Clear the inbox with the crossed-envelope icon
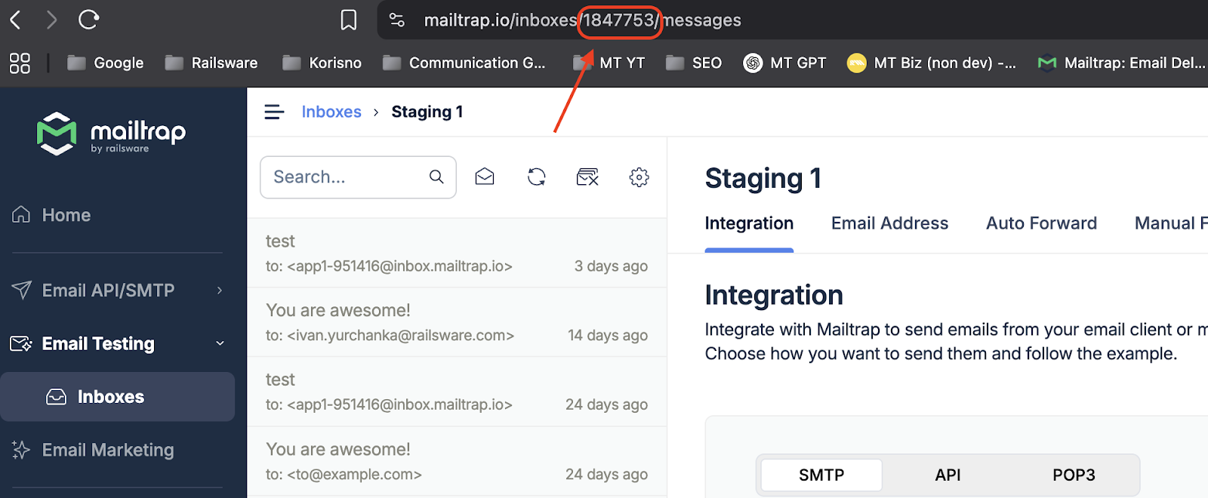This screenshot has height=498, width=1208. click(x=587, y=177)
